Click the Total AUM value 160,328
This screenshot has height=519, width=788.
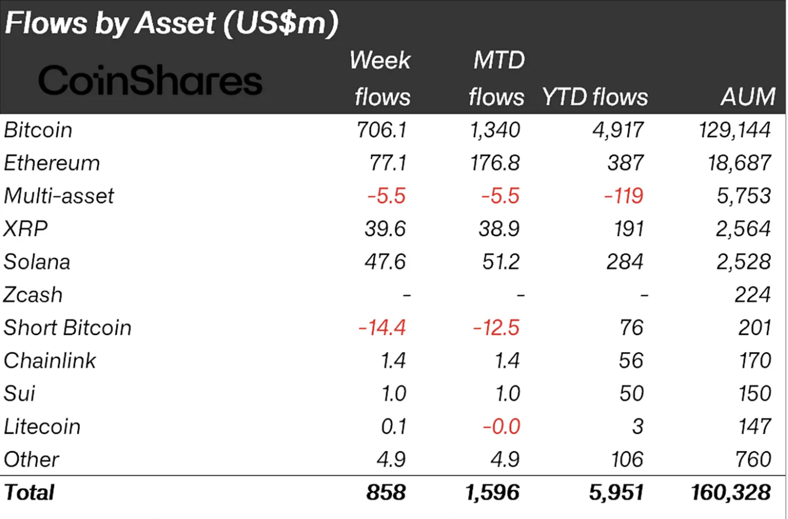tap(731, 492)
